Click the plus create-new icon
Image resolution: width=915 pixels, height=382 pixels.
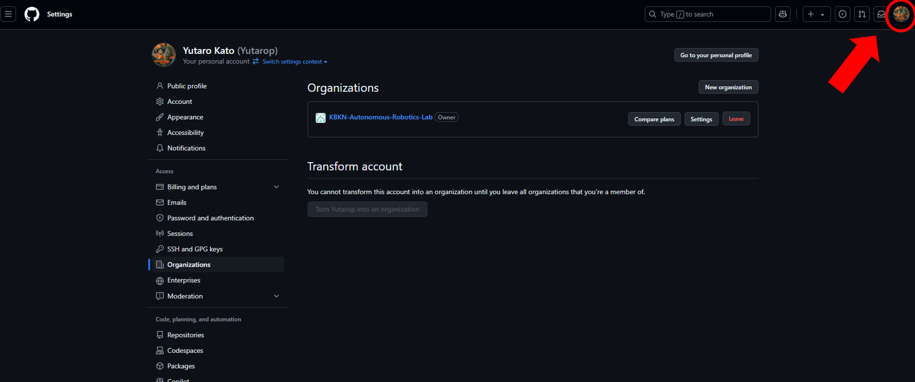(811, 14)
